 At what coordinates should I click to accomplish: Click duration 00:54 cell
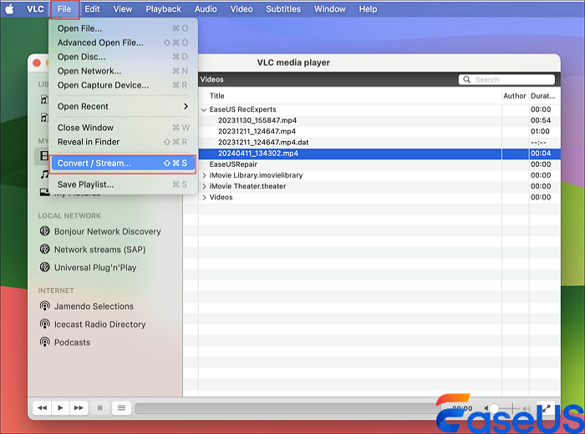point(541,120)
